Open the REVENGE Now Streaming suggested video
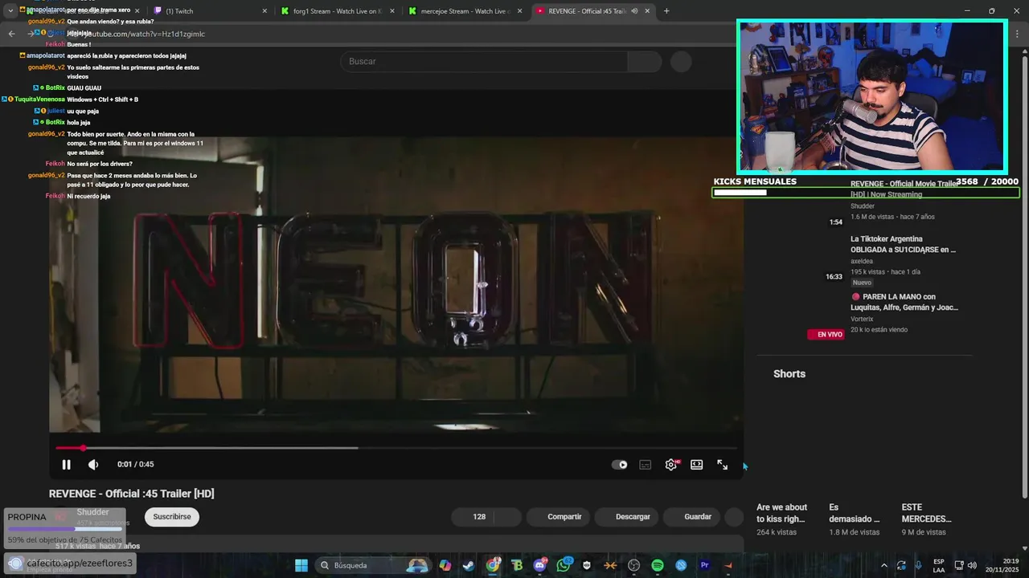Image resolution: width=1029 pixels, height=578 pixels. click(x=904, y=189)
